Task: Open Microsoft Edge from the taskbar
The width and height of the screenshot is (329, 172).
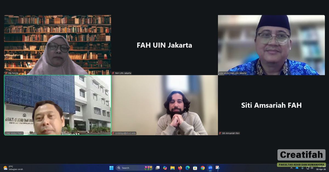Action: [188, 168]
